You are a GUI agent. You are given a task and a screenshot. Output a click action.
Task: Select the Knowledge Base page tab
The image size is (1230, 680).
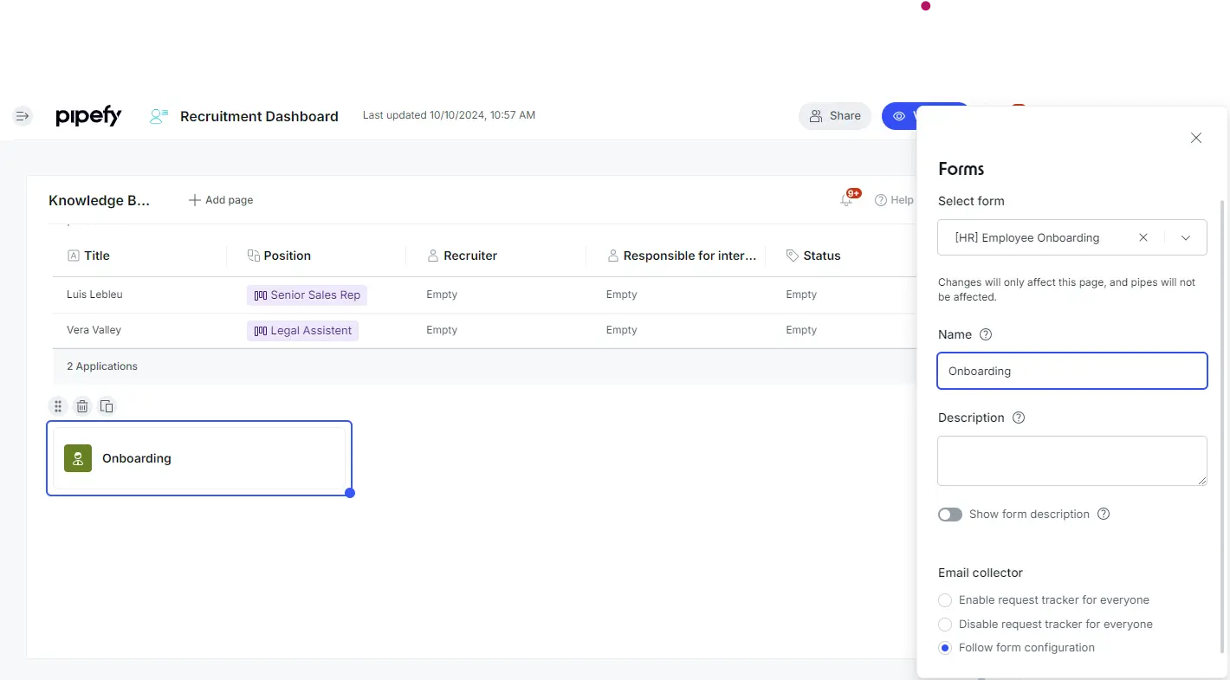pos(98,200)
